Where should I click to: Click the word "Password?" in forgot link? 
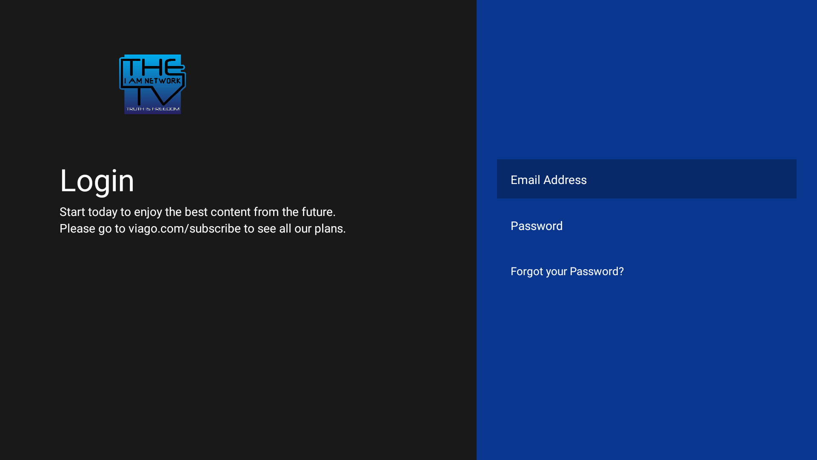tap(597, 271)
